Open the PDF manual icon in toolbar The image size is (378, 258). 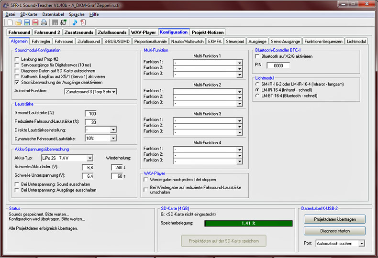[x=83, y=22]
